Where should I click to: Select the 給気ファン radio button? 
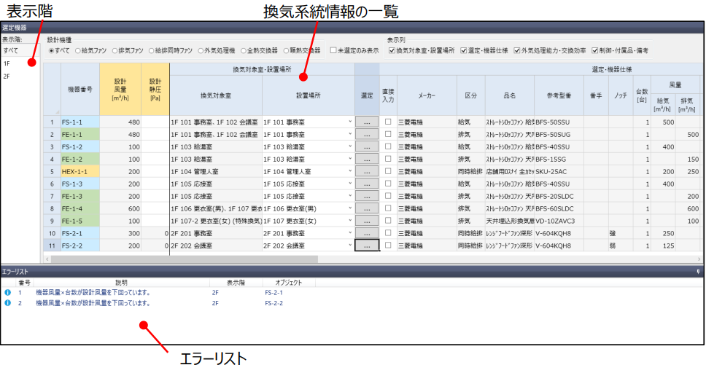click(x=78, y=51)
